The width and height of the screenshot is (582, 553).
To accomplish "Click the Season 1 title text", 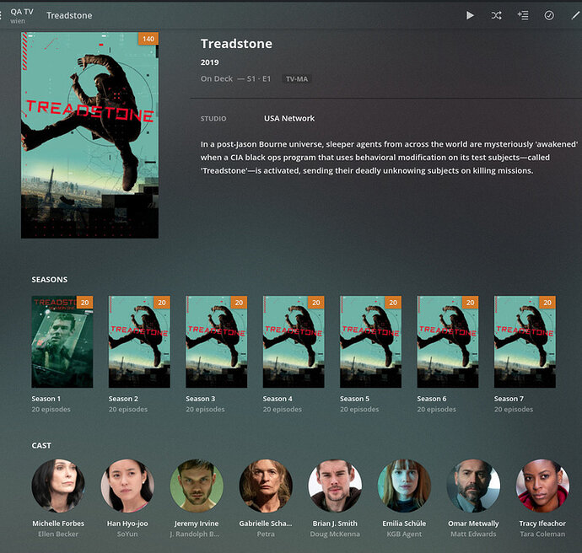I will tap(46, 399).
